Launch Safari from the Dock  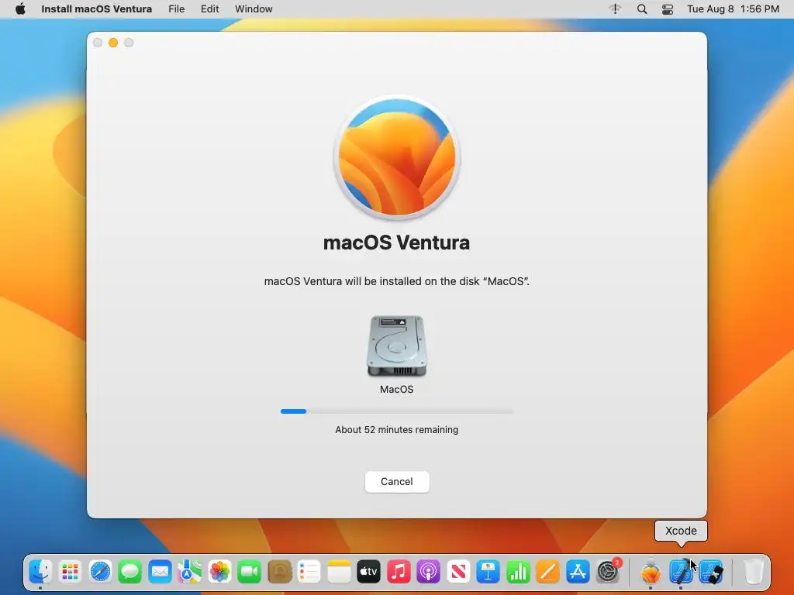click(100, 572)
